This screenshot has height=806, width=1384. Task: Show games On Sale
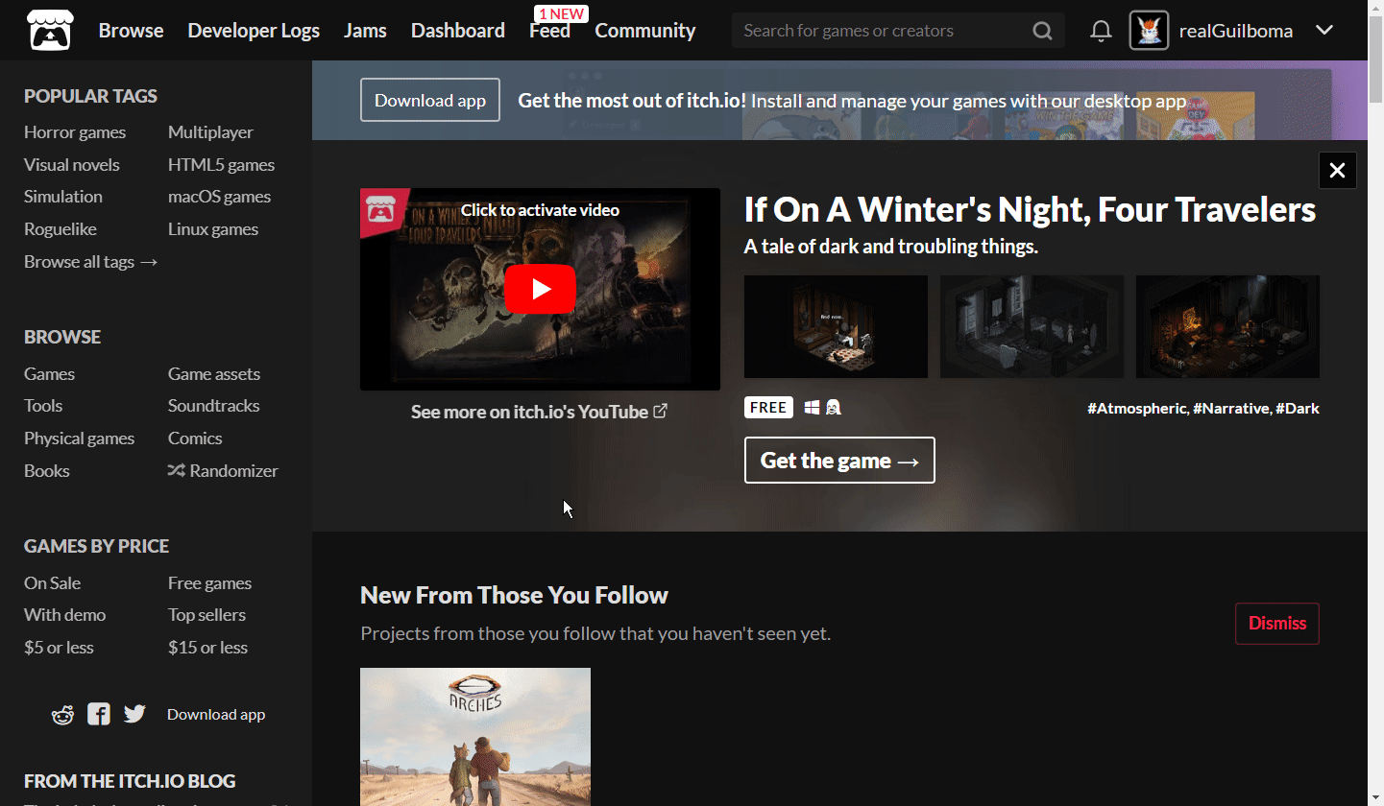click(52, 583)
